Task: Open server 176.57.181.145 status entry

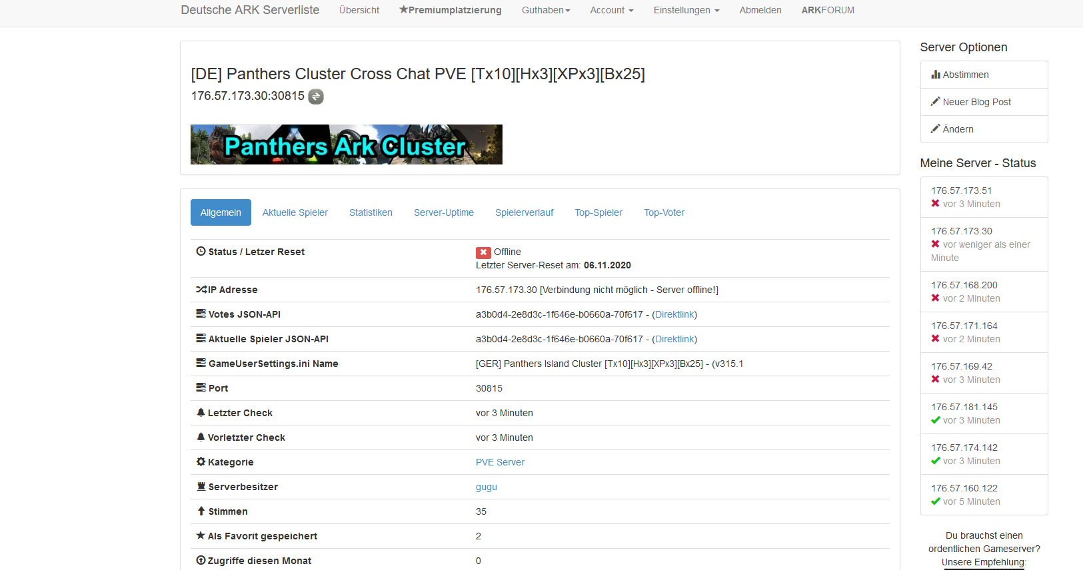Action: [984, 414]
